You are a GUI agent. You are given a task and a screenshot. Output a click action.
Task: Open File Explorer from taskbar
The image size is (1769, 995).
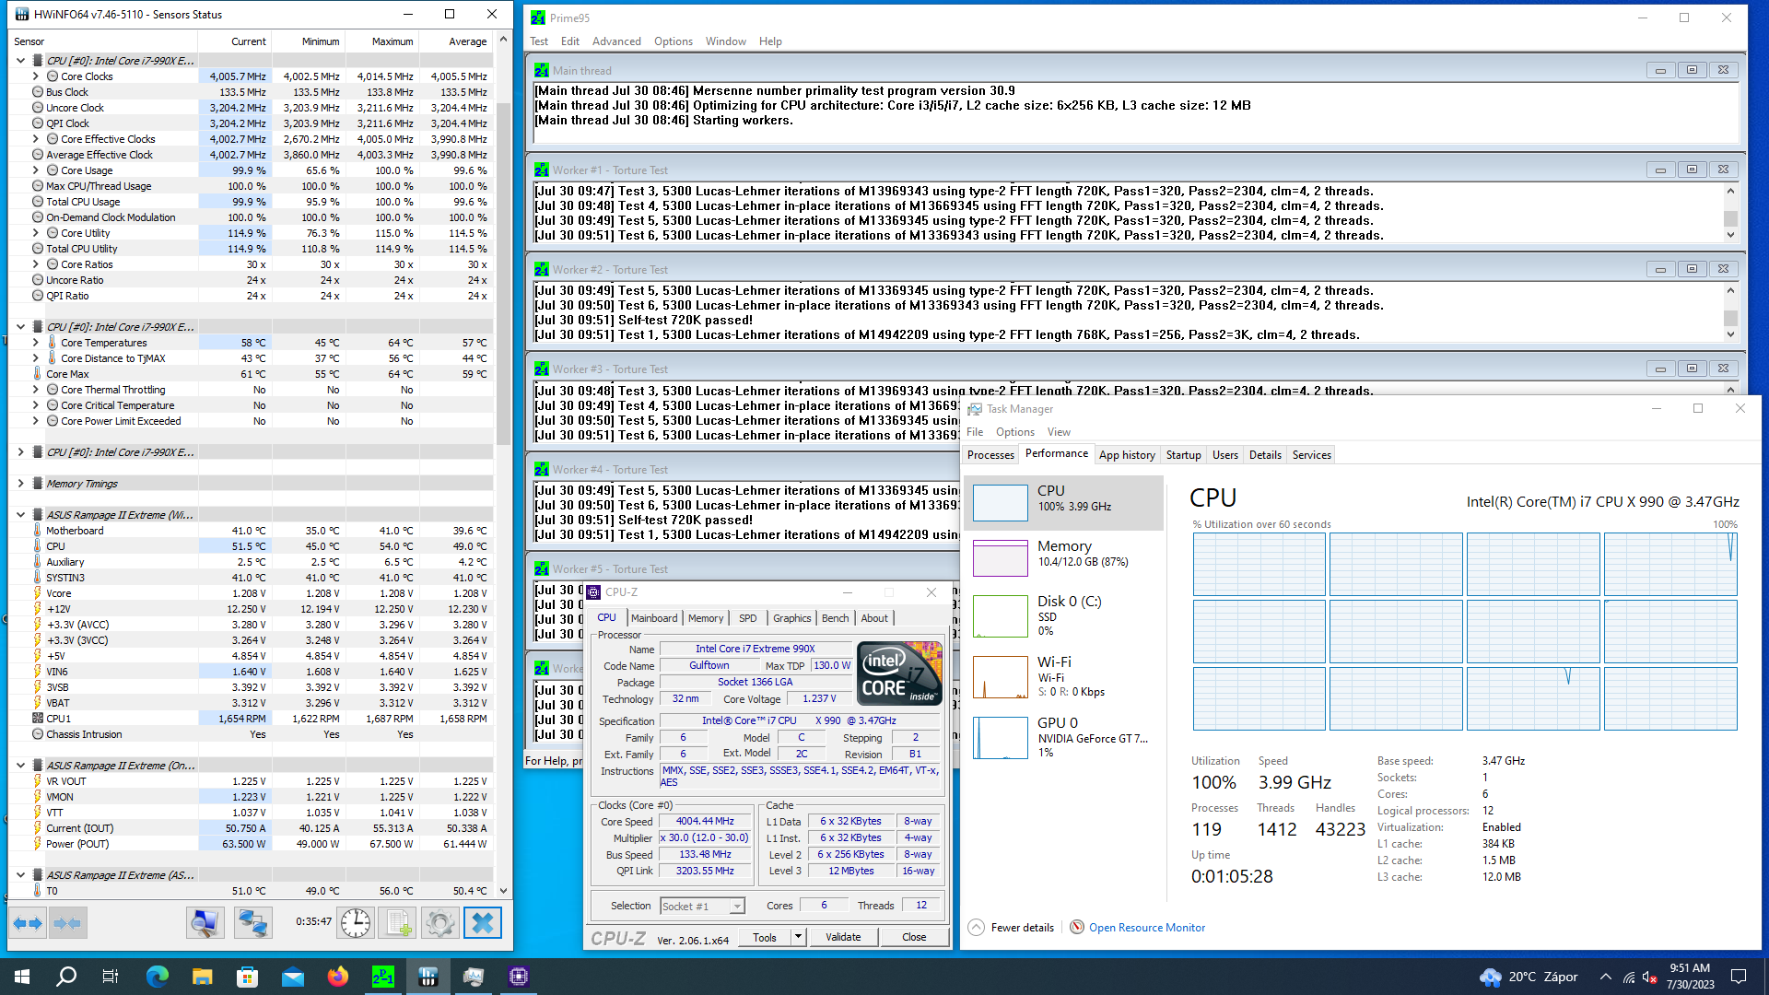pos(203,977)
